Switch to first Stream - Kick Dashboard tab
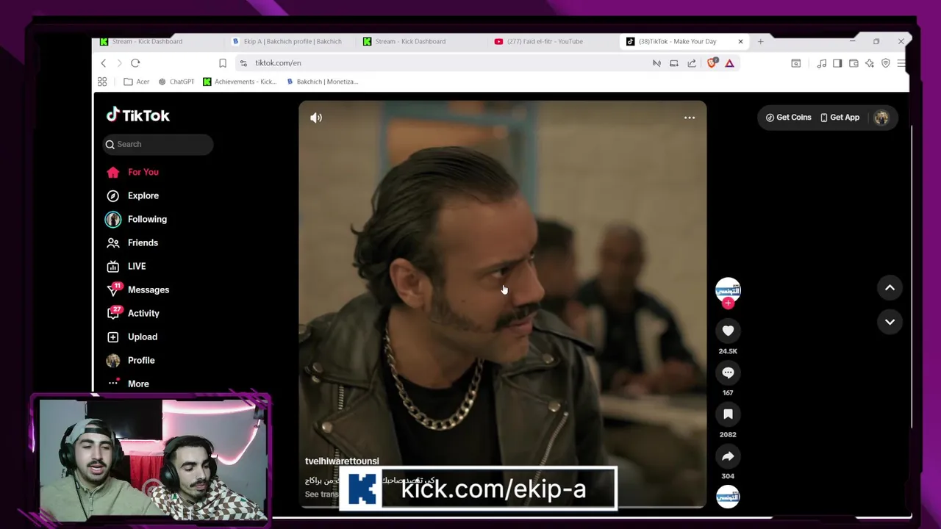941x529 pixels. point(147,41)
